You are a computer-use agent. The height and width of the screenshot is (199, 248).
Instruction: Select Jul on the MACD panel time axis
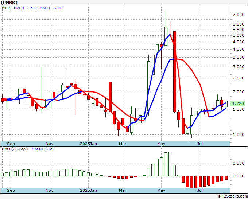[200, 190]
